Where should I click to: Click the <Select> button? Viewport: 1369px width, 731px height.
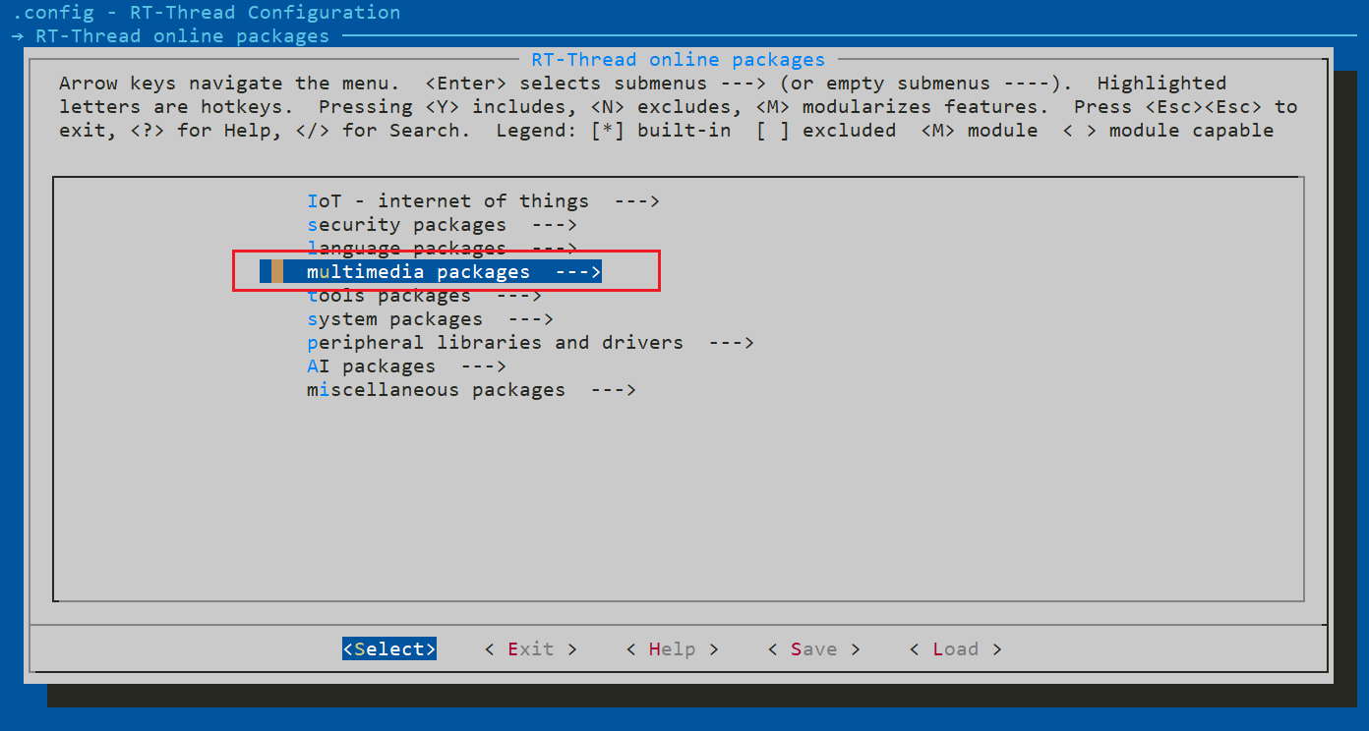click(x=389, y=649)
